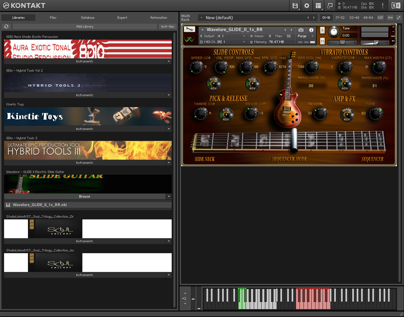This screenshot has height=317, width=404.
Task: Click Kinetic Toys library banner
Action: (88, 116)
